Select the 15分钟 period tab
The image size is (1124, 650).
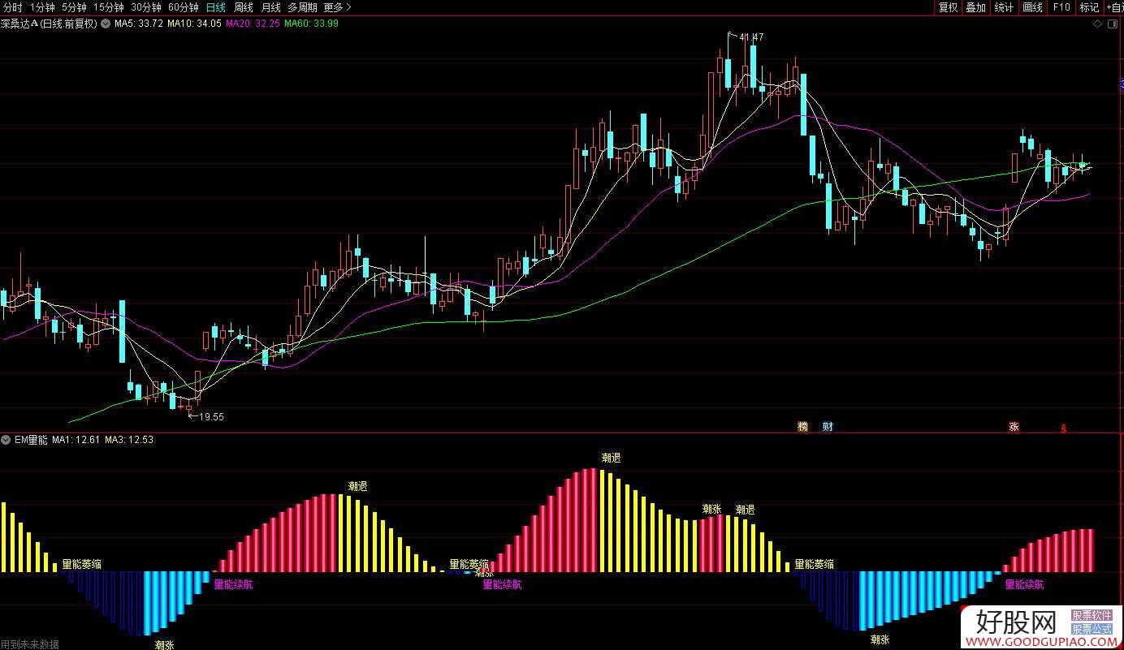point(109,7)
